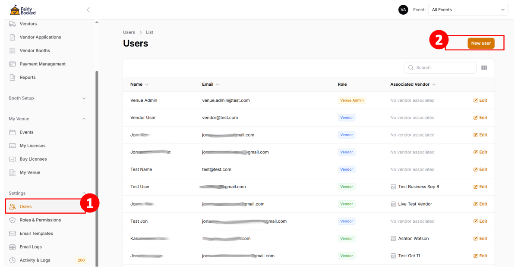The height and width of the screenshot is (268, 518).
Task: Collapse the sidebar with the chevron arrow
Action: click(x=88, y=9)
